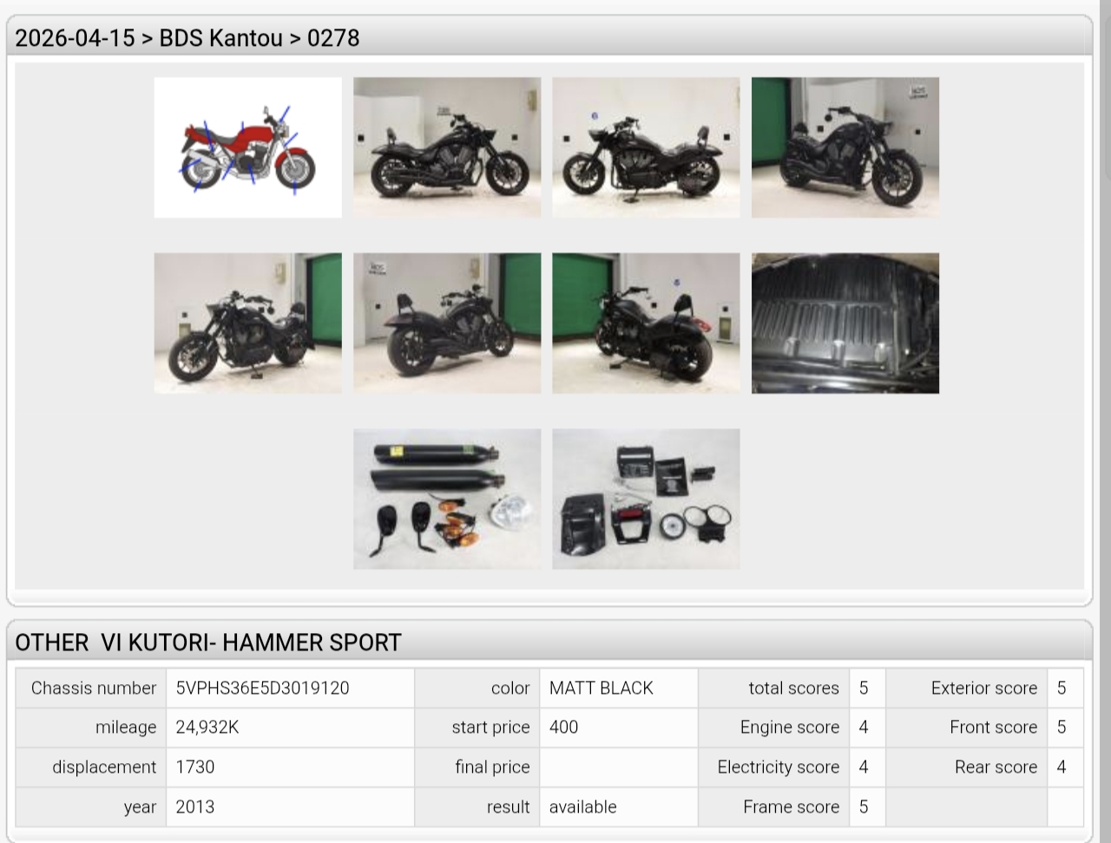The width and height of the screenshot is (1111, 843).
Task: Click the empty final price cell
Action: pos(617,767)
